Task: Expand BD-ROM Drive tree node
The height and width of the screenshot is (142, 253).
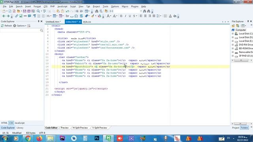Action: tap(233, 49)
